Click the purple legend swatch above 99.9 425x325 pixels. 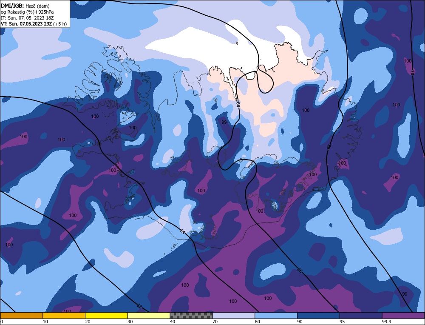[x=403, y=315]
